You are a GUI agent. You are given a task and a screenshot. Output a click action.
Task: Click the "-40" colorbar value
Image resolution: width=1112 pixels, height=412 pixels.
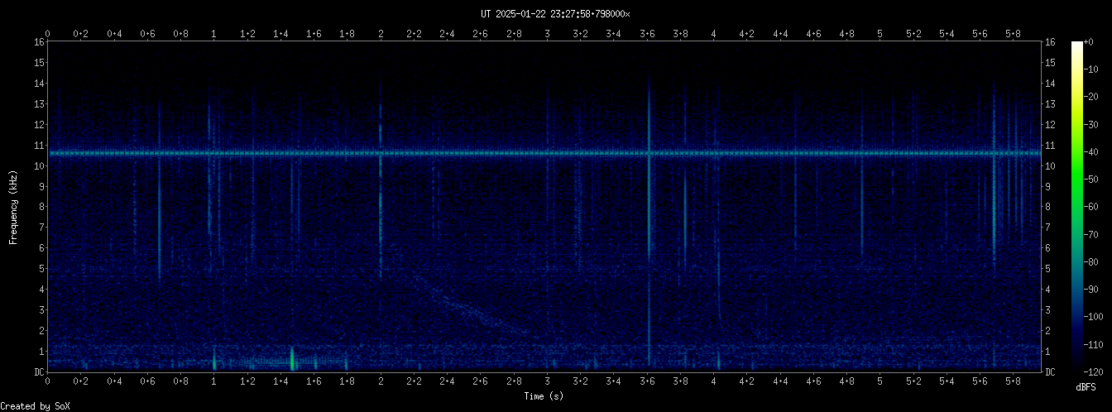coord(1091,151)
